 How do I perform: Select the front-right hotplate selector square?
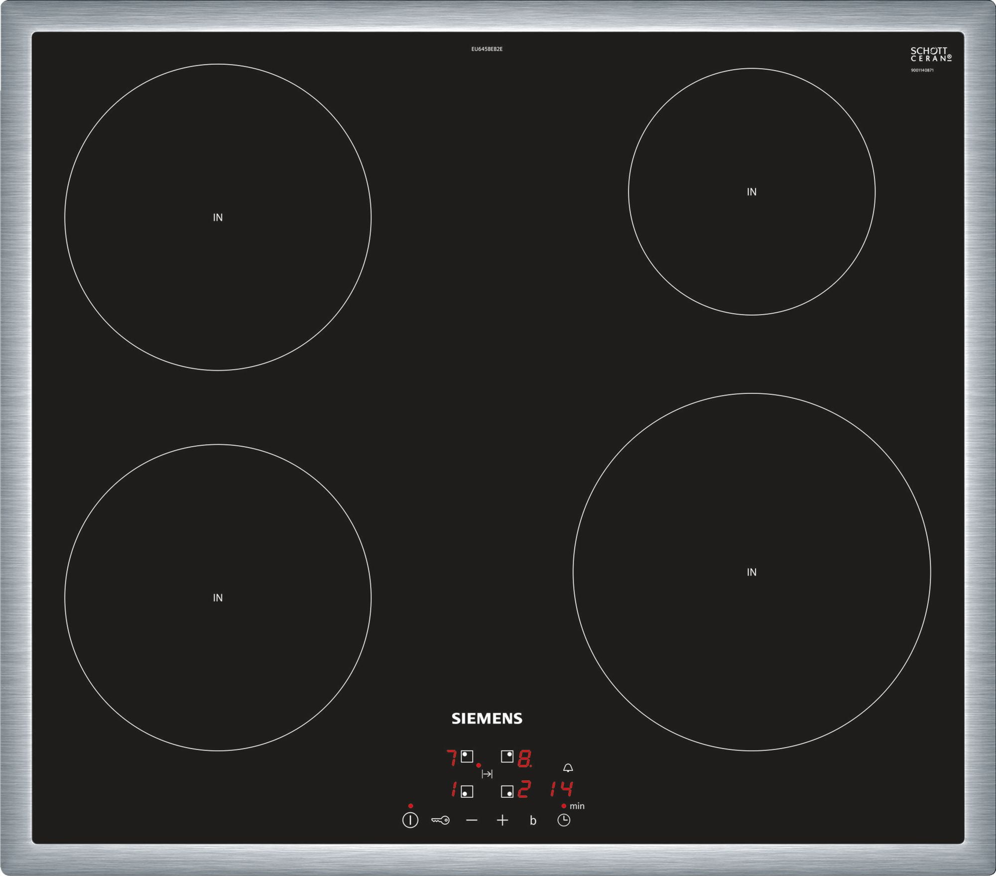507,792
